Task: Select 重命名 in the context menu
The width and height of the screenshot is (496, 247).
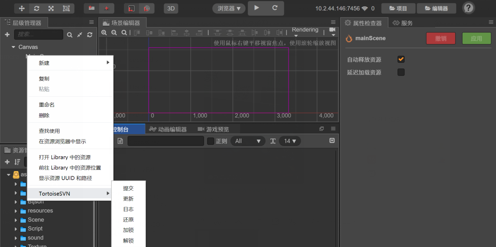Action: tap(47, 105)
